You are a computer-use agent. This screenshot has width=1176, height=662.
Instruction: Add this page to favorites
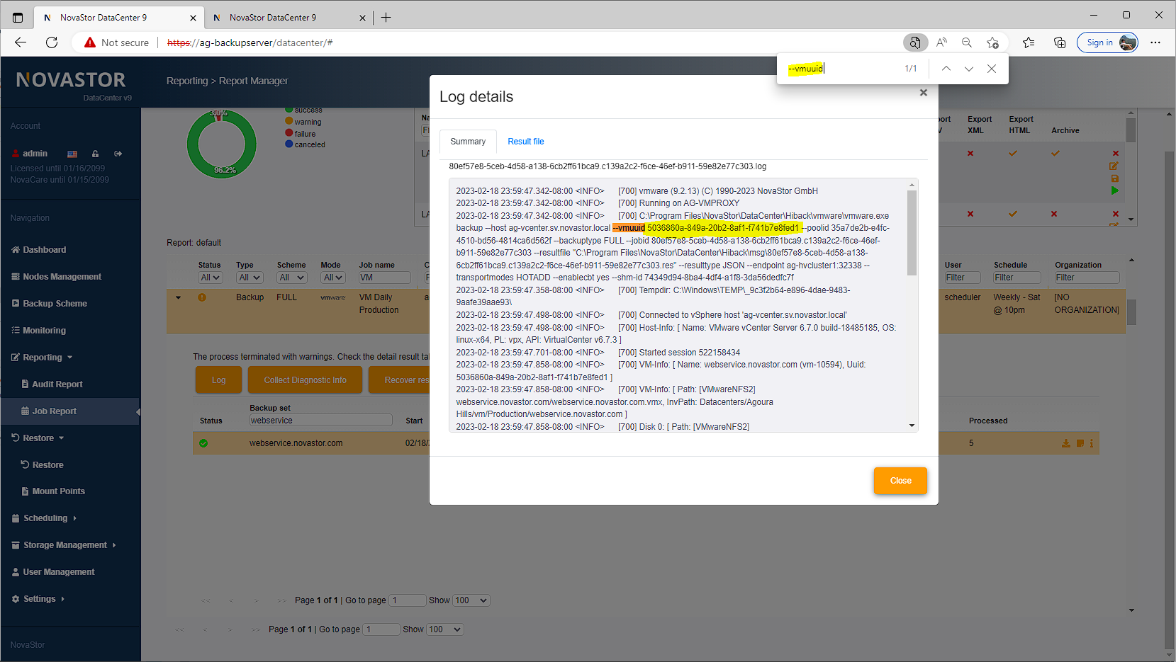(992, 42)
